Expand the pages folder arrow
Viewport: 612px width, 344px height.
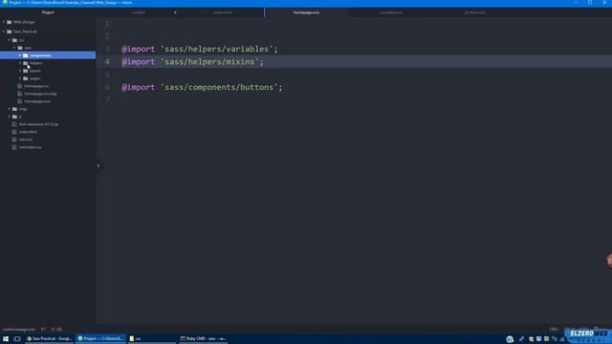pos(20,78)
